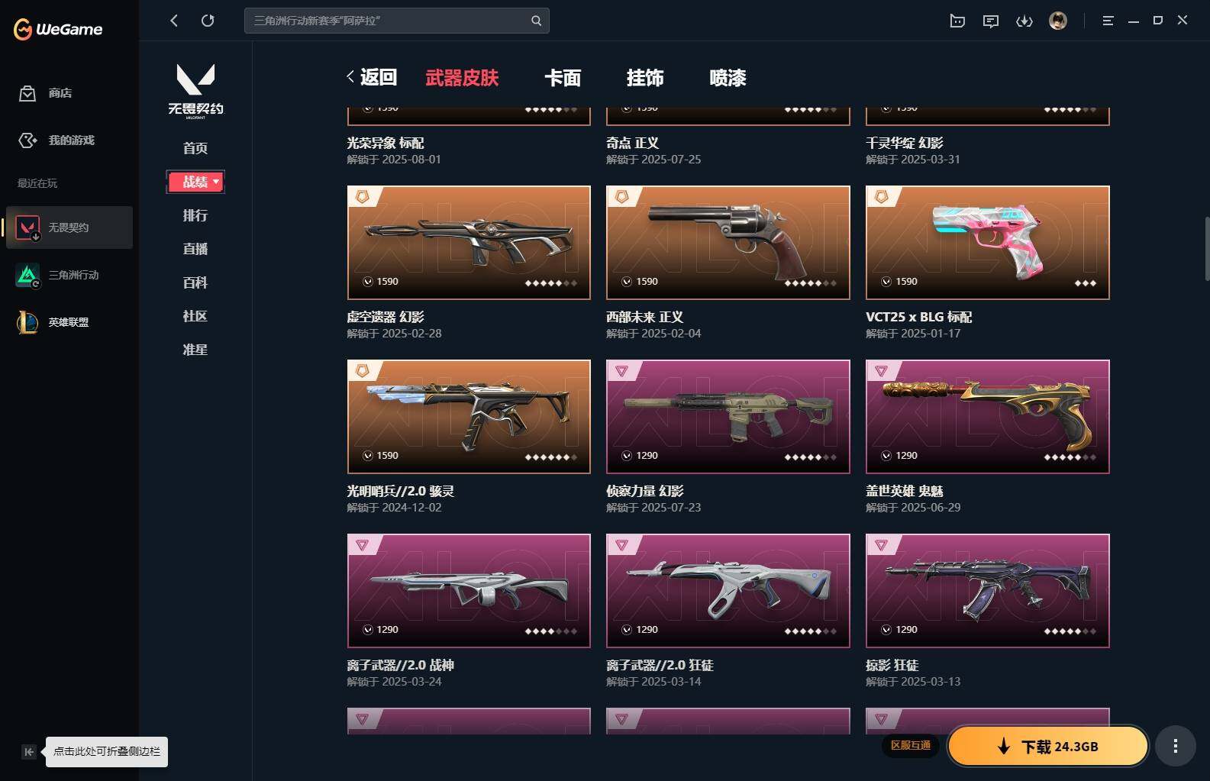Go back via the 返回 chevron
This screenshot has width=1210, height=781.
pyautogui.click(x=371, y=77)
